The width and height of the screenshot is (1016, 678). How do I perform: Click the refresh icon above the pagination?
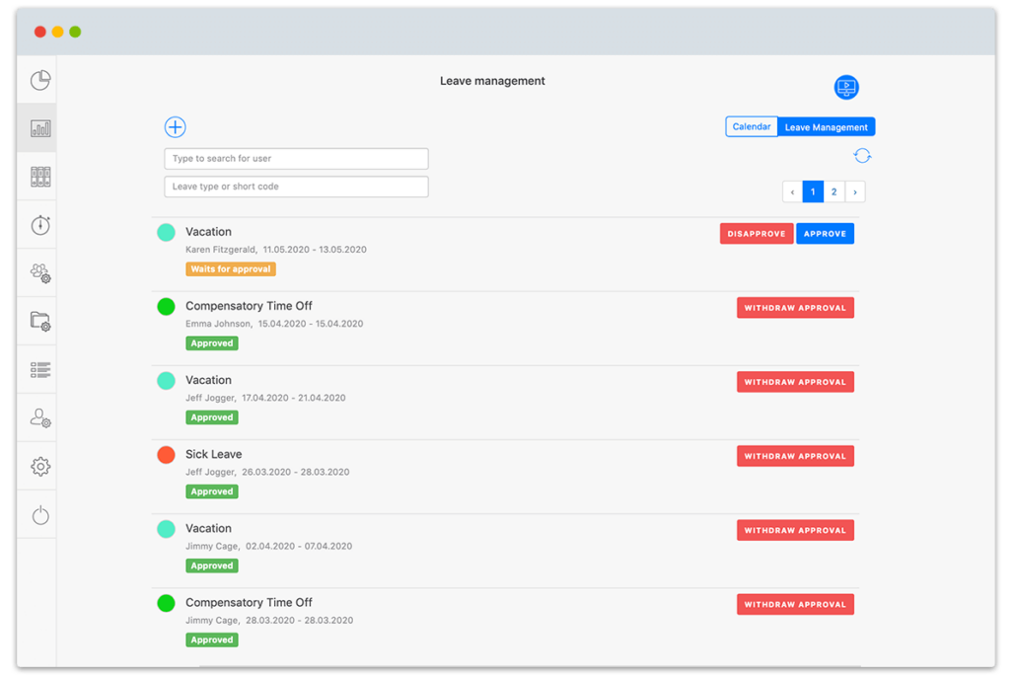pyautogui.click(x=862, y=155)
